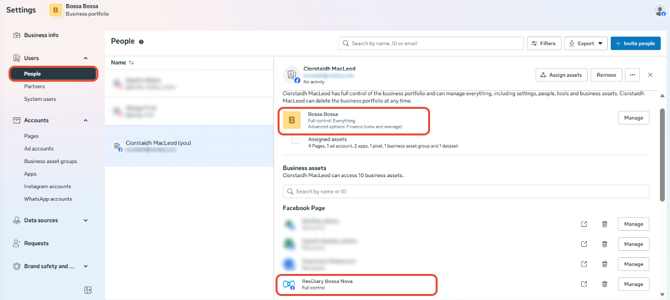
Task: Click the Business info briefcase icon
Action: pyautogui.click(x=17, y=35)
